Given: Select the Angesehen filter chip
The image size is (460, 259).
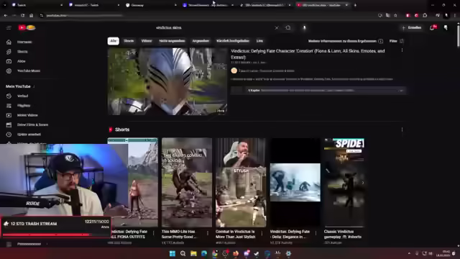Looking at the screenshot, I should 201,41.
